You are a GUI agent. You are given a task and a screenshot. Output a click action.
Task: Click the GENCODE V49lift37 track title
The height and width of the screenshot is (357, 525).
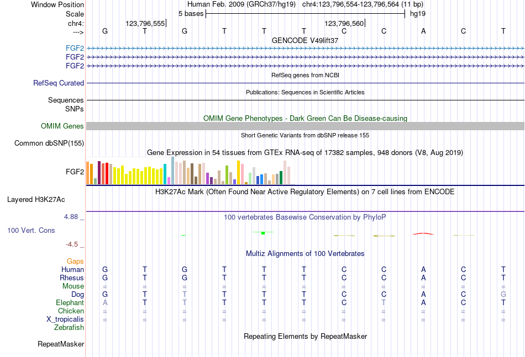point(305,40)
